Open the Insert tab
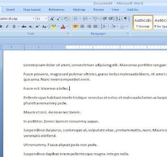 (10, 10)
